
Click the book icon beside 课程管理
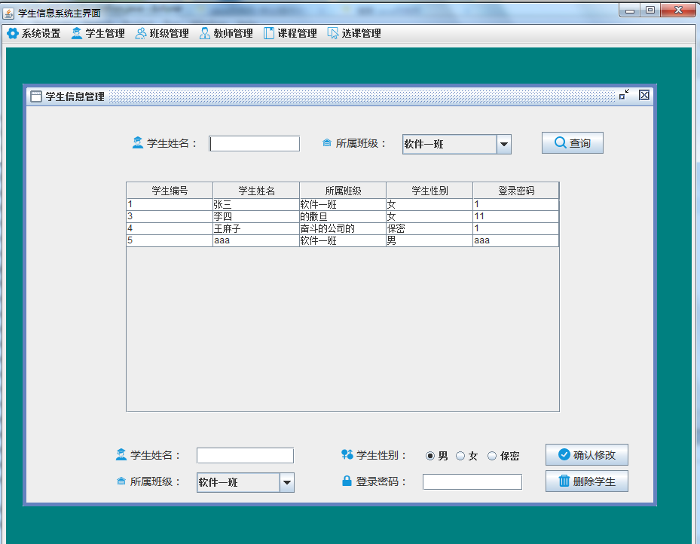click(269, 33)
